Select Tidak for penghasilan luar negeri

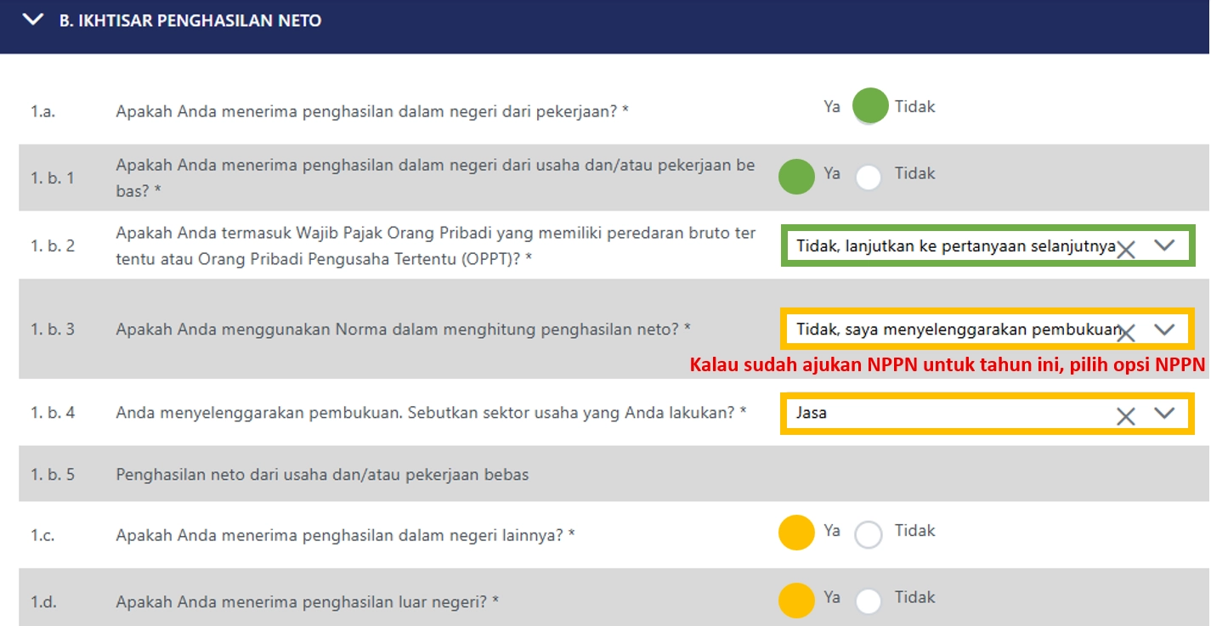pyautogui.click(x=869, y=601)
